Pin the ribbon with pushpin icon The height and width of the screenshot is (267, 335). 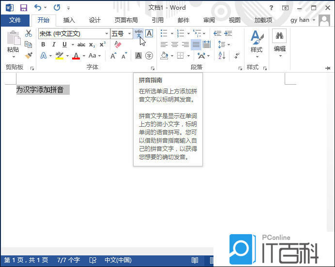(328, 68)
